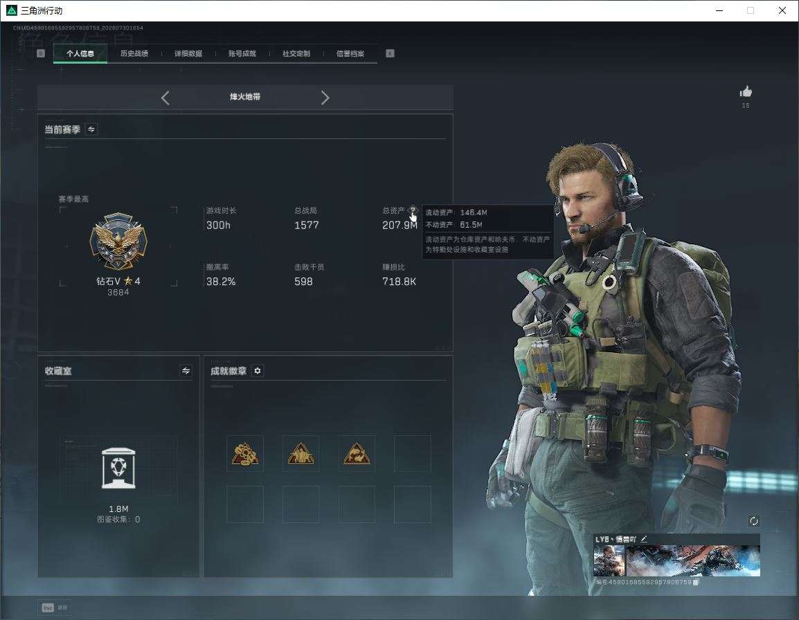Switch to the 个人信息 tab
Viewport: 799px width, 620px height.
[80, 53]
